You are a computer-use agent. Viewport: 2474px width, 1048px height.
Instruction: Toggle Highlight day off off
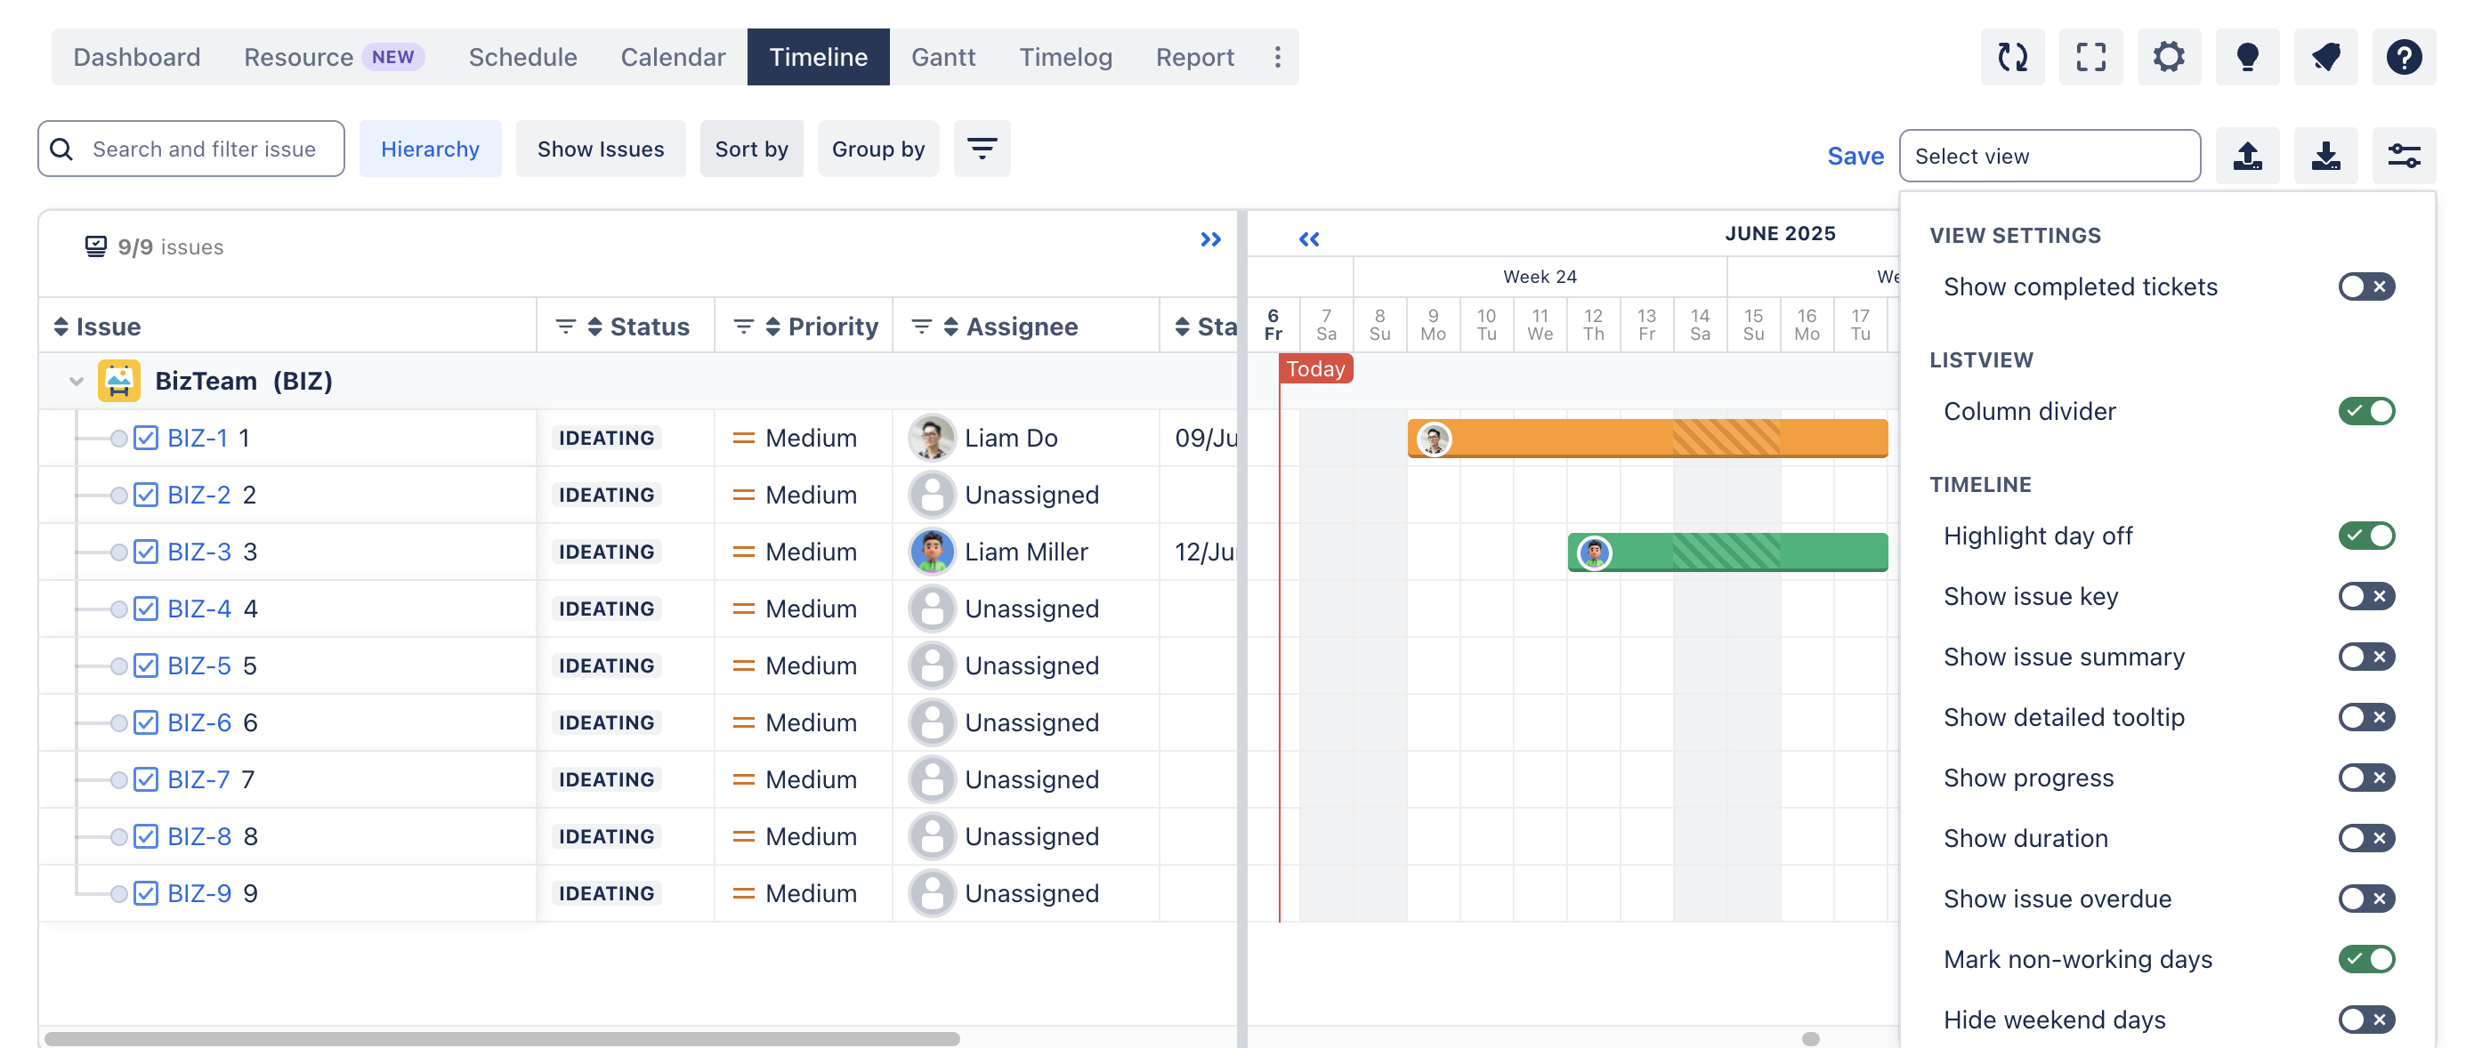[2366, 536]
